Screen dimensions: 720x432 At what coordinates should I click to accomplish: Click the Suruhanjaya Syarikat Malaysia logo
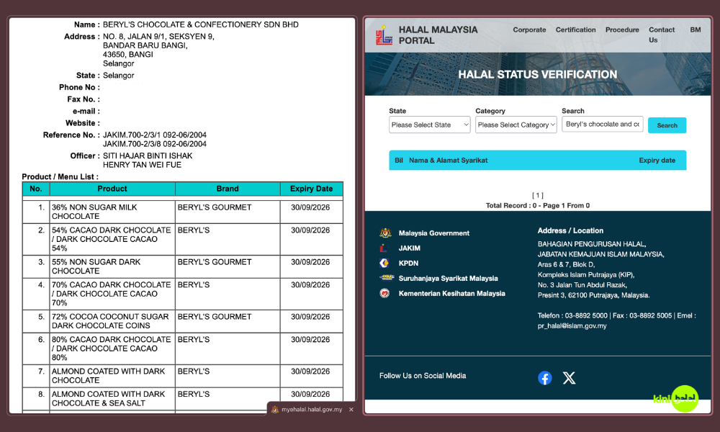pyautogui.click(x=386, y=278)
